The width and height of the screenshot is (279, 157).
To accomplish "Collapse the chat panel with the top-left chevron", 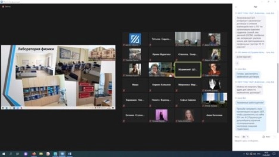I will point(236,7).
